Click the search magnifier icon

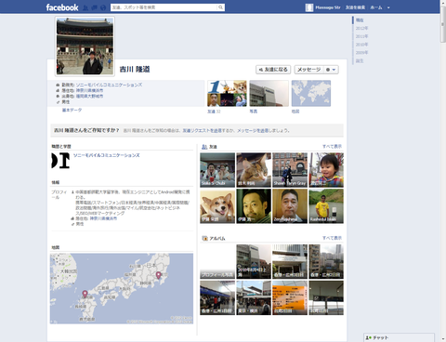coord(220,7)
